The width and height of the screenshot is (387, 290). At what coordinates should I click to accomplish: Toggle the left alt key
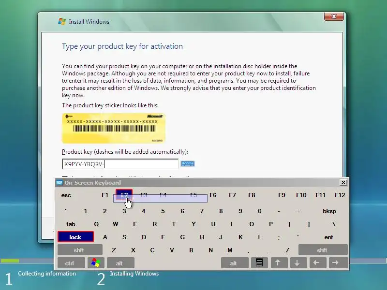pyautogui.click(x=120, y=263)
